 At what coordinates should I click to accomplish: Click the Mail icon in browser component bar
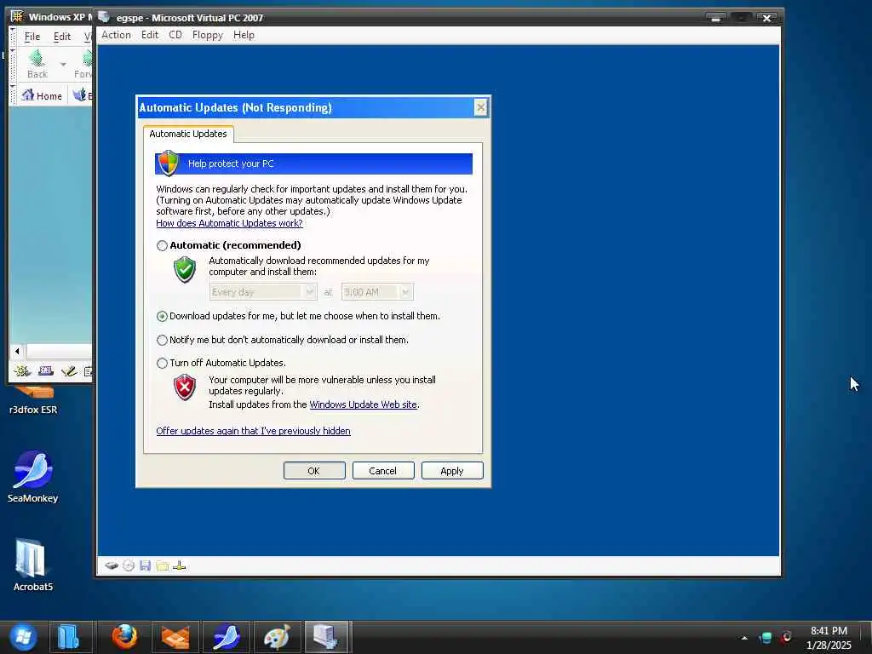tap(46, 371)
